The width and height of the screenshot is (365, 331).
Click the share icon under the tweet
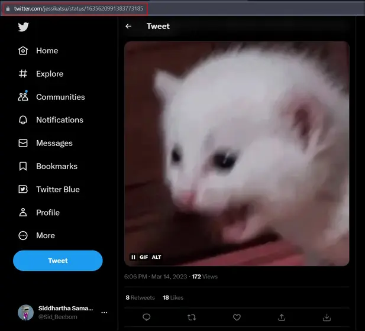point(282,317)
